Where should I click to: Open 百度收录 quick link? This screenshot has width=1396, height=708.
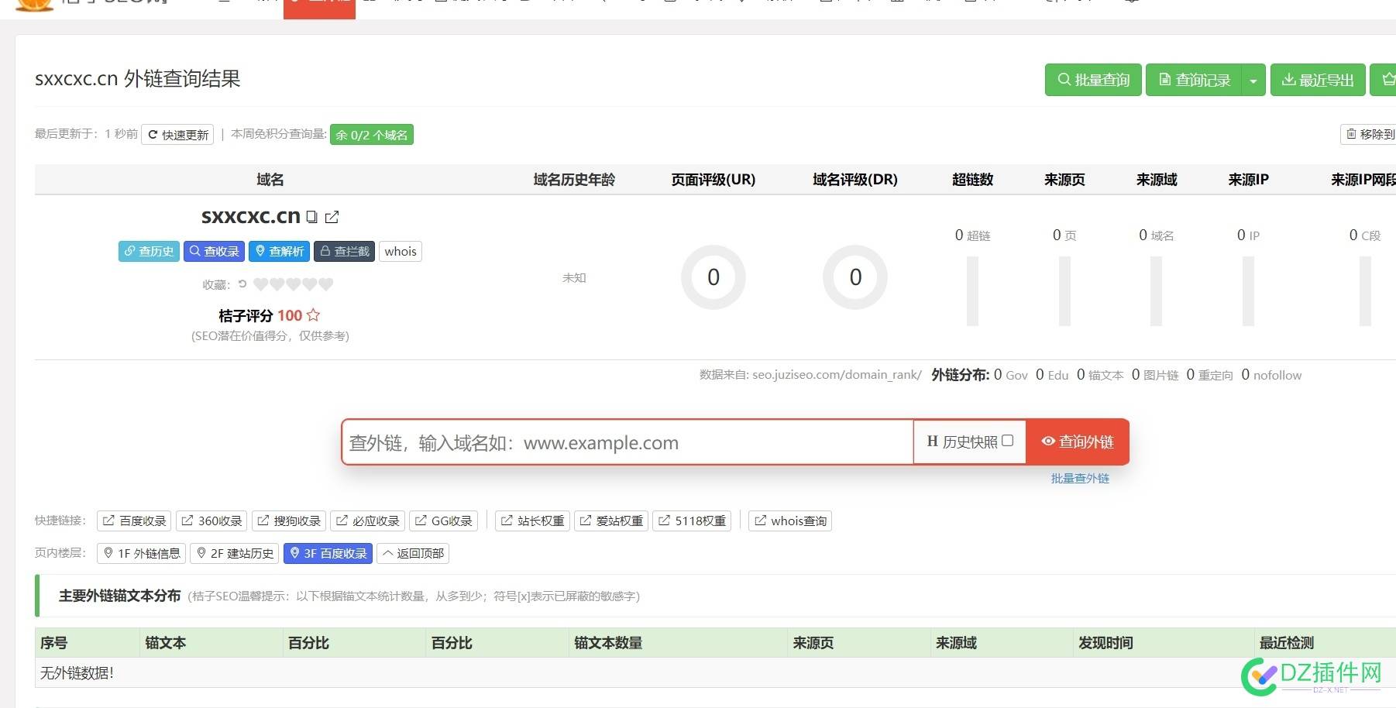[x=135, y=521]
